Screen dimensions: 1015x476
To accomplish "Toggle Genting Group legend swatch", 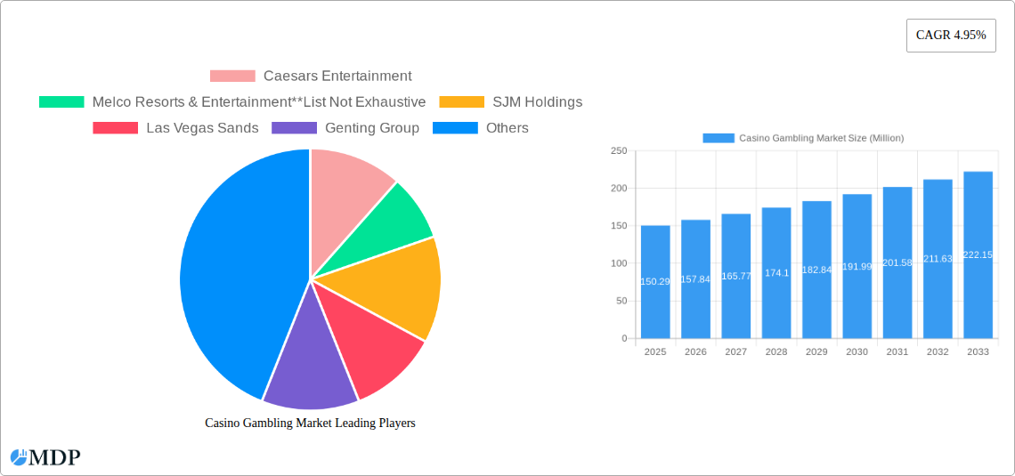I will point(294,128).
